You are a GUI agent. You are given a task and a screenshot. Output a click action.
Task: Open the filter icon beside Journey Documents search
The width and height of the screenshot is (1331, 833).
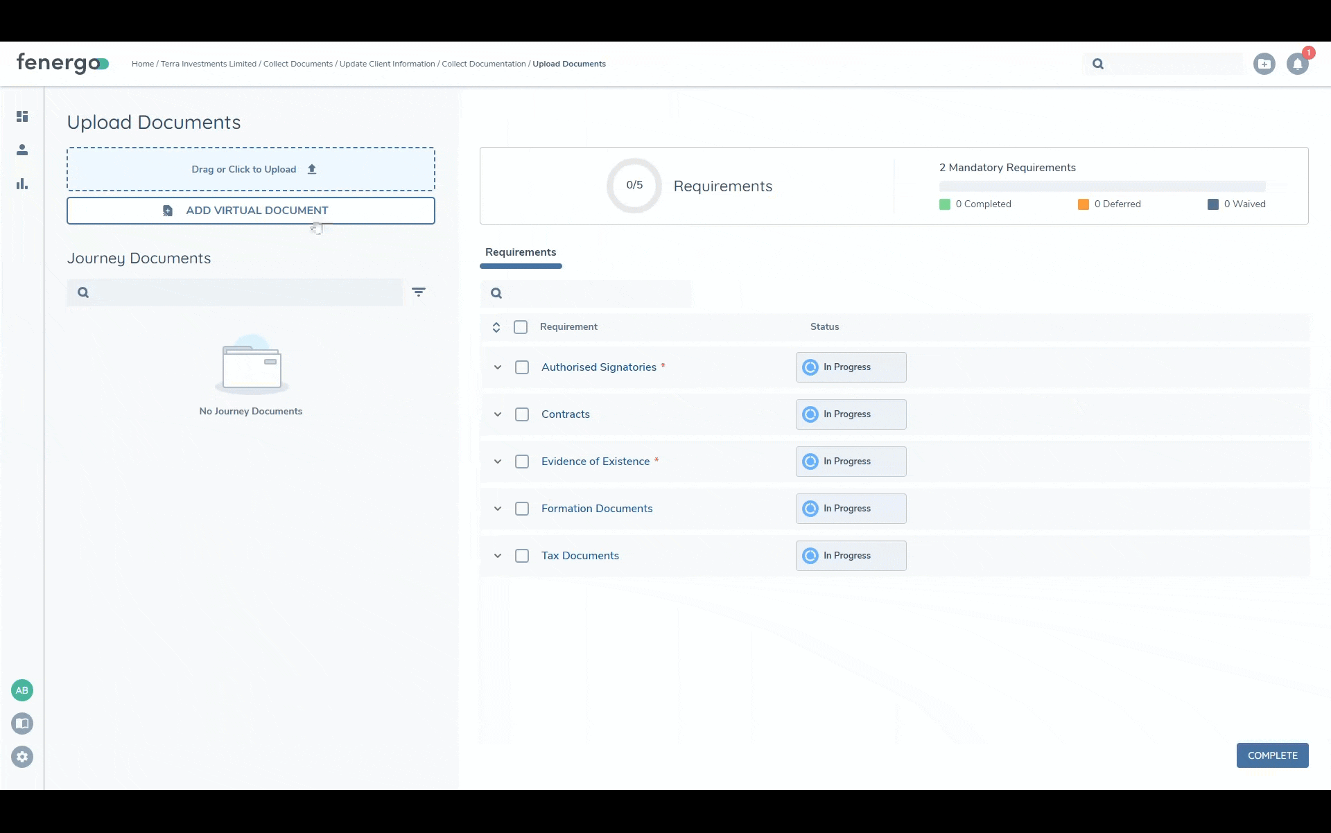tap(419, 292)
